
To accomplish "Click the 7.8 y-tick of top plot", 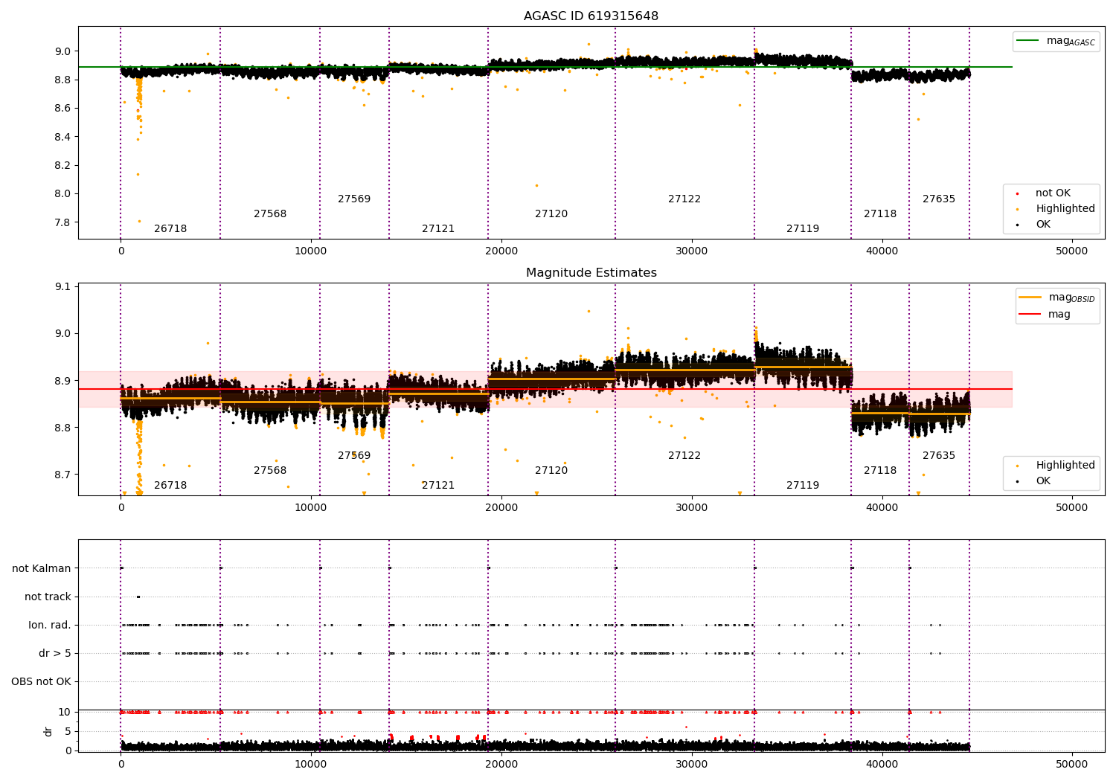I will point(62,222).
